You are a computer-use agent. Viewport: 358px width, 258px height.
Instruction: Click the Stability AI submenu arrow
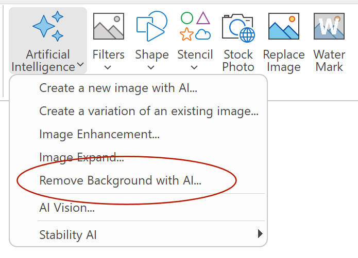point(260,234)
